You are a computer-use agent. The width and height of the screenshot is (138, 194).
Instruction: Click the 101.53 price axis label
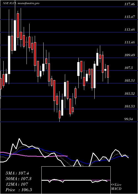(129, 106)
